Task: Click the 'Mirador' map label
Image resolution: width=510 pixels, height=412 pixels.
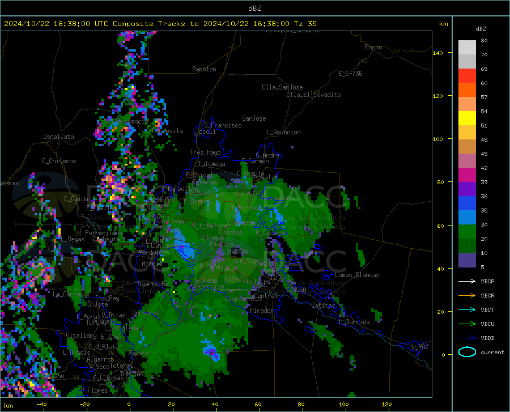Action: (x=261, y=311)
